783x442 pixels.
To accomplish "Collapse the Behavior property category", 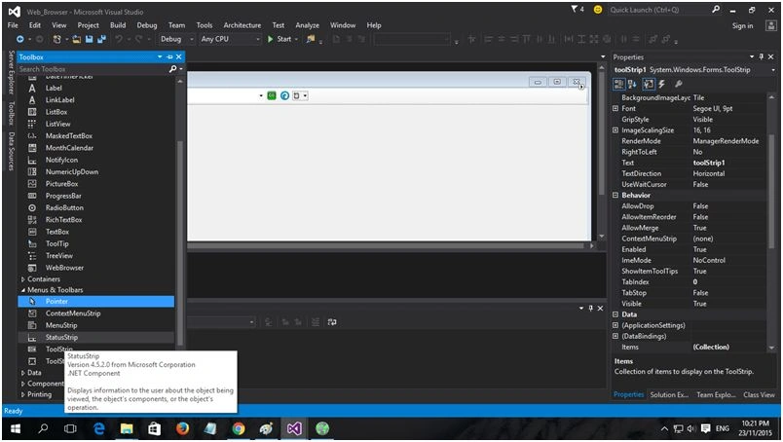I will coord(615,196).
